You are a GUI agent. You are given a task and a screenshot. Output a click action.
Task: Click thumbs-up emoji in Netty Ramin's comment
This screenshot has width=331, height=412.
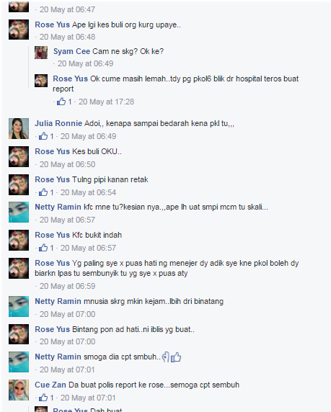[176, 357]
